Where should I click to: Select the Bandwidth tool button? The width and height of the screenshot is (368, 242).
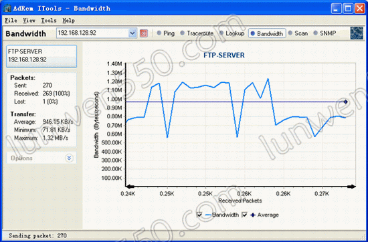tap(267, 33)
